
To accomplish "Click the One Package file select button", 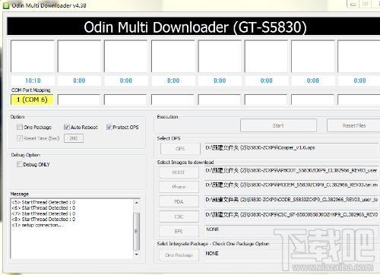I will click(179, 255).
